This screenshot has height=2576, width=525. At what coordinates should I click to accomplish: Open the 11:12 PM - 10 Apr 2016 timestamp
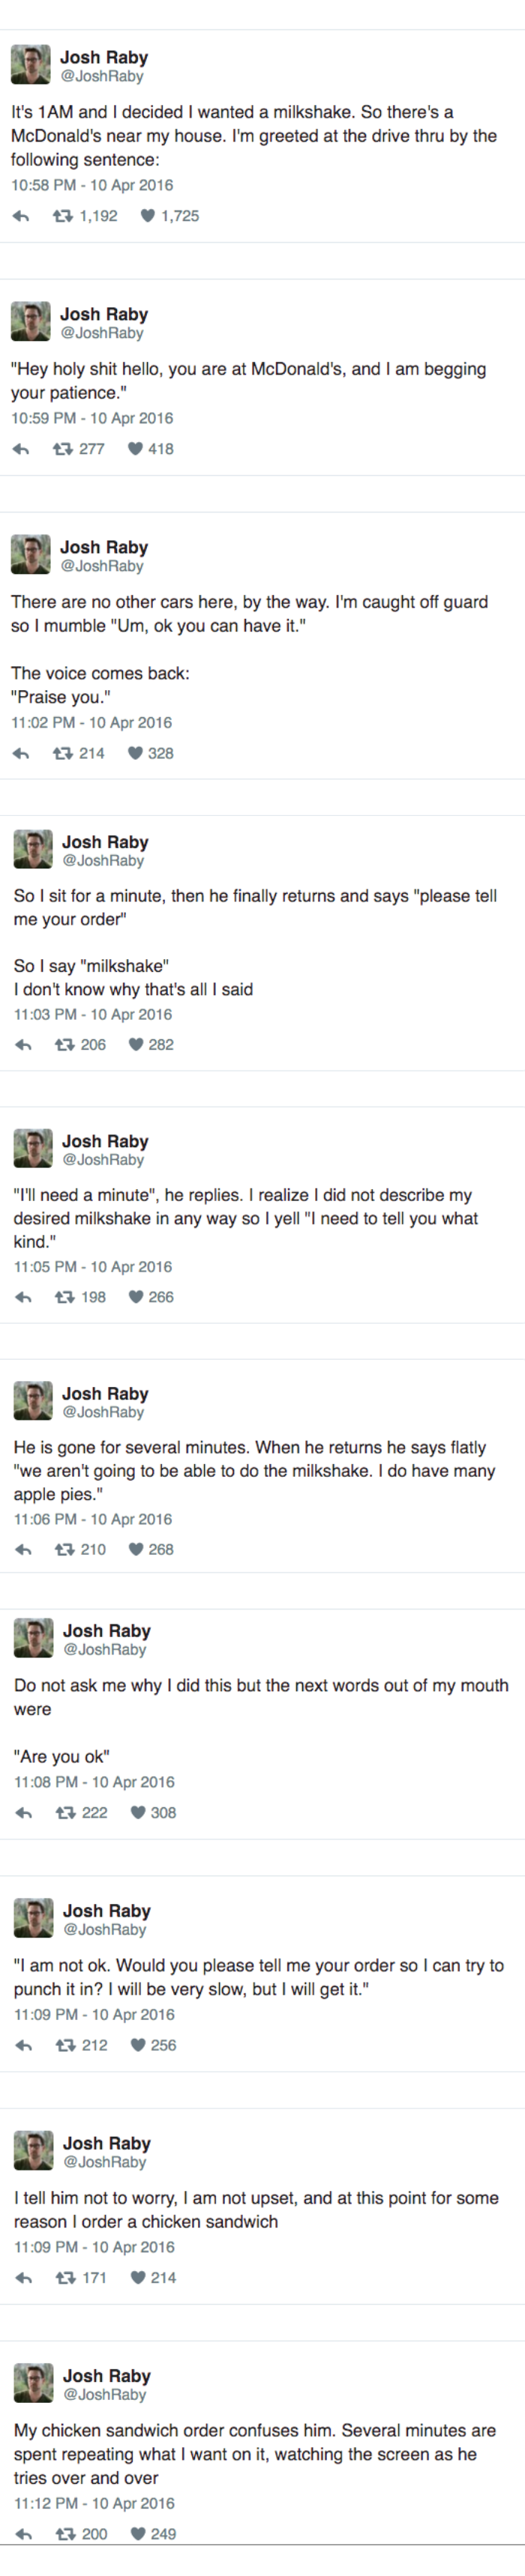[x=94, y=2503]
